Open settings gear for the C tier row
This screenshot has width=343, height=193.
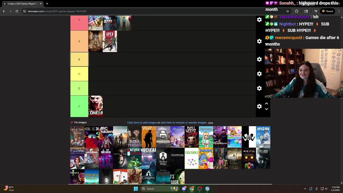(259, 74)
